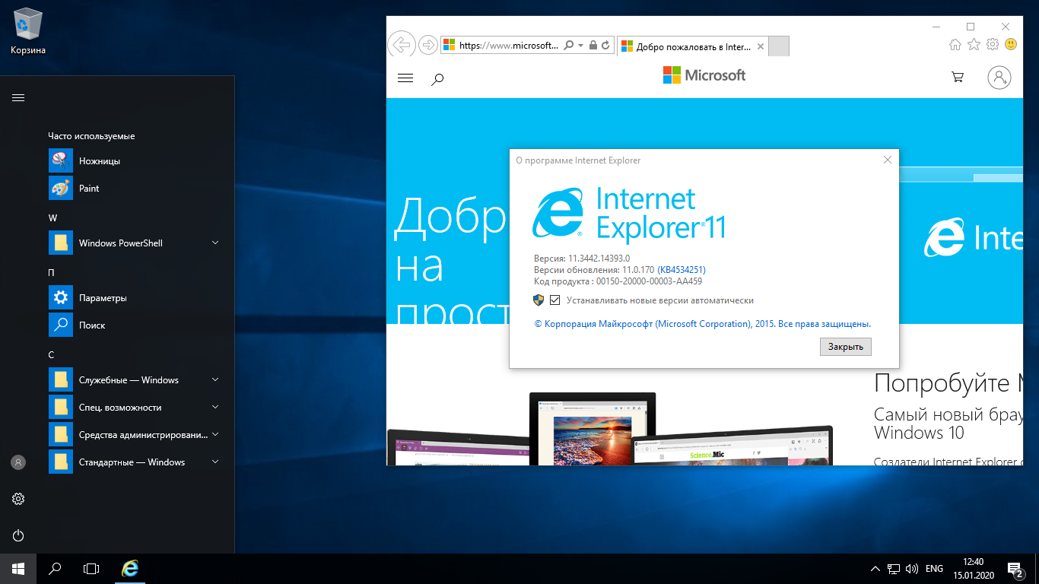The width and height of the screenshot is (1039, 584).
Task: Click the 'С' letter header in Start
Action: pyautogui.click(x=51, y=355)
